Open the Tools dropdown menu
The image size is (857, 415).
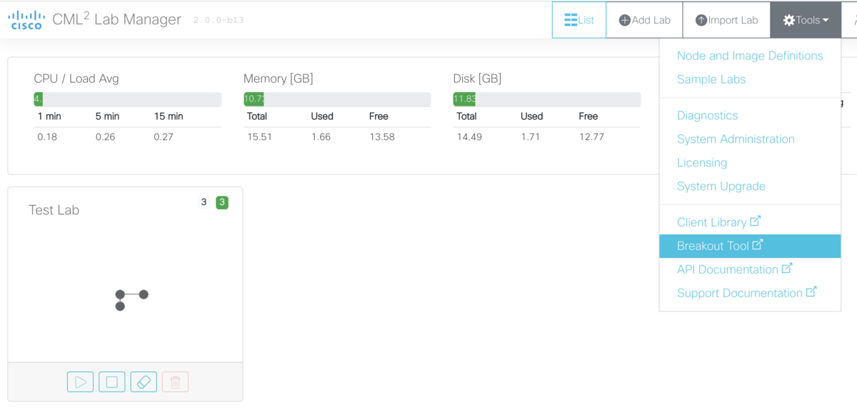tap(806, 20)
